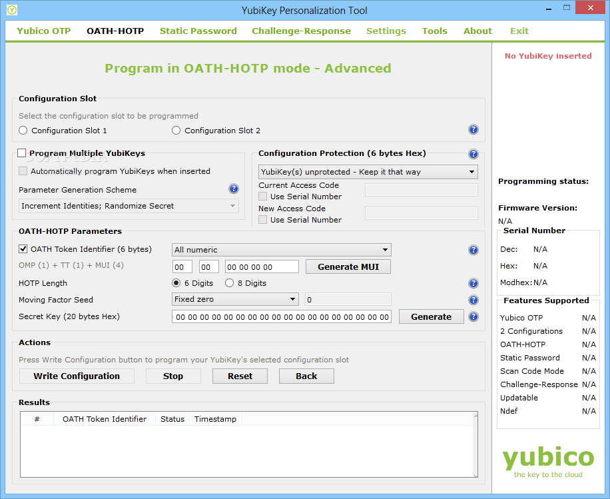Switch to the Yubico OTP tab

click(x=43, y=31)
